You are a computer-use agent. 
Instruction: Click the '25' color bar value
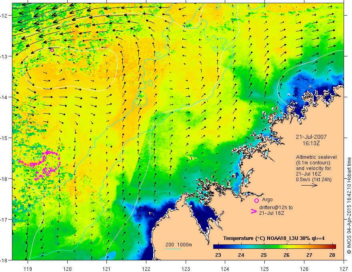point(264,255)
